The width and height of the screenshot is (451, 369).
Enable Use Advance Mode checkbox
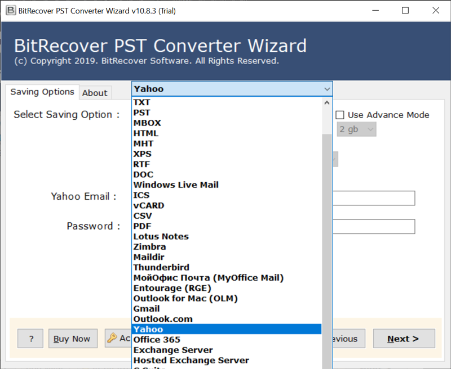pos(340,115)
